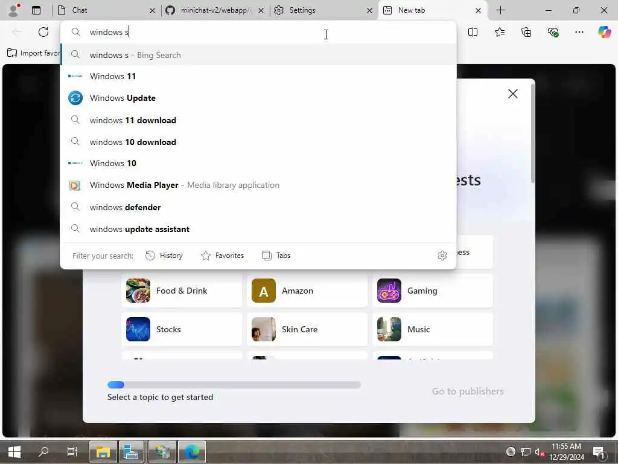This screenshot has width=618, height=464.
Task: Choose the 'Windows Update' suggestion
Action: click(258, 98)
